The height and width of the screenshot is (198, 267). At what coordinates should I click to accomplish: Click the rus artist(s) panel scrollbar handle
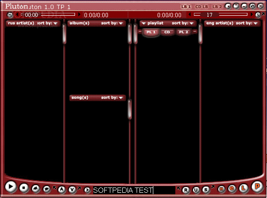(64, 34)
